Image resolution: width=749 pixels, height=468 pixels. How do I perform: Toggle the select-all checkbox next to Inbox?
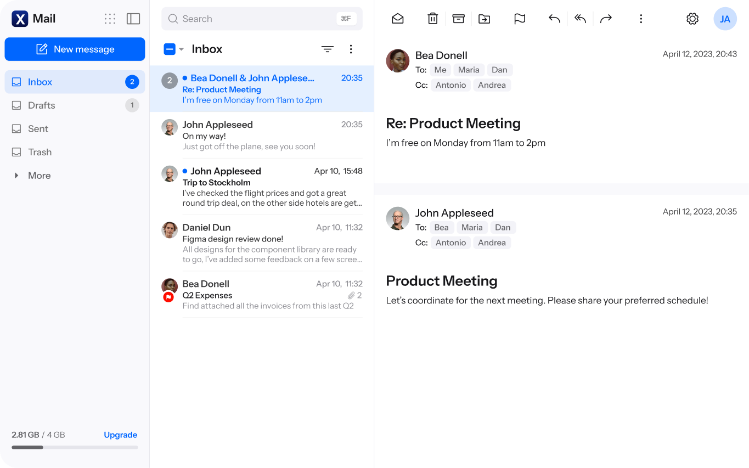coord(170,49)
